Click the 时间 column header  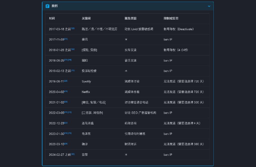(52, 19)
